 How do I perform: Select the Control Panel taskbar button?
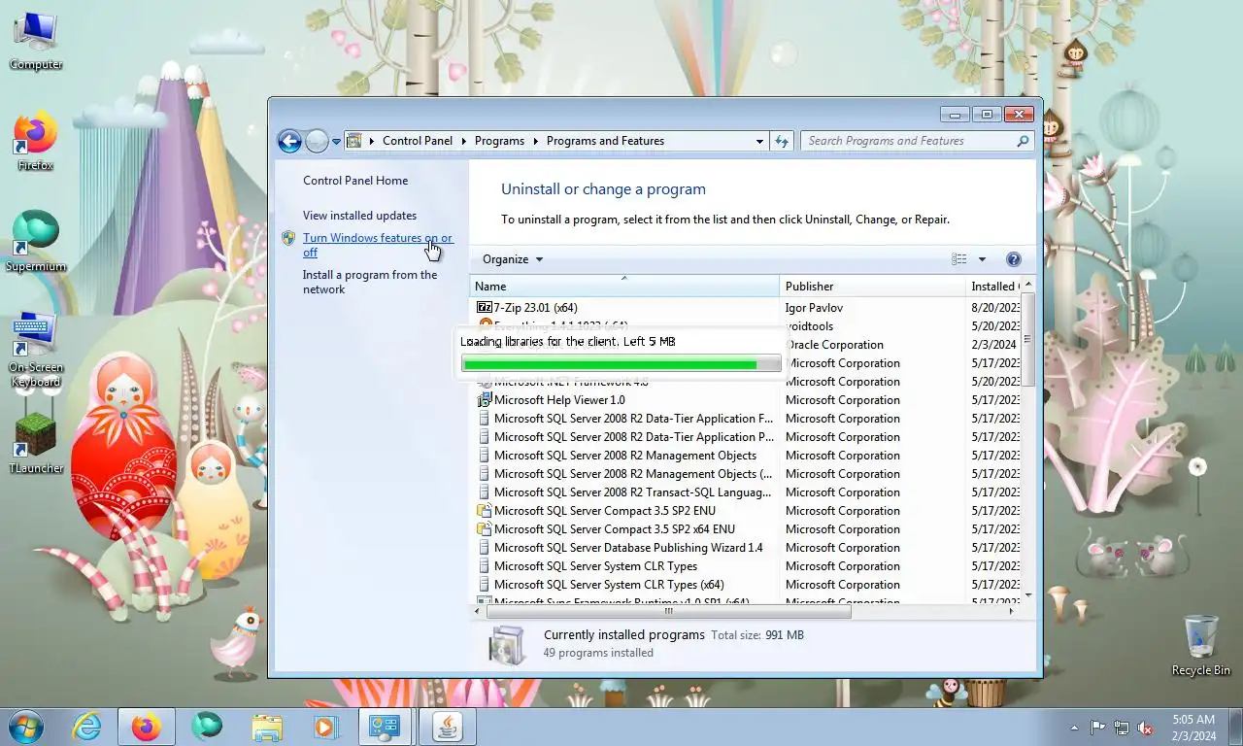point(386,726)
